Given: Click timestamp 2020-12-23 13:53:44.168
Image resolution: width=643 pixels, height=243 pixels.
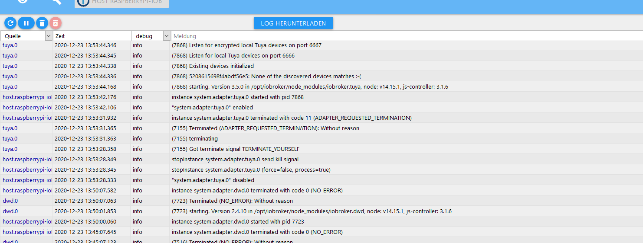Looking at the screenshot, I should tap(85, 86).
